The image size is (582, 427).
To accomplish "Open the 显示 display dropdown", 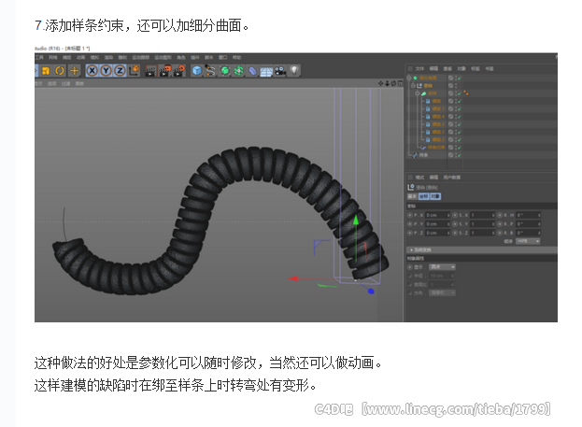I will (443, 266).
